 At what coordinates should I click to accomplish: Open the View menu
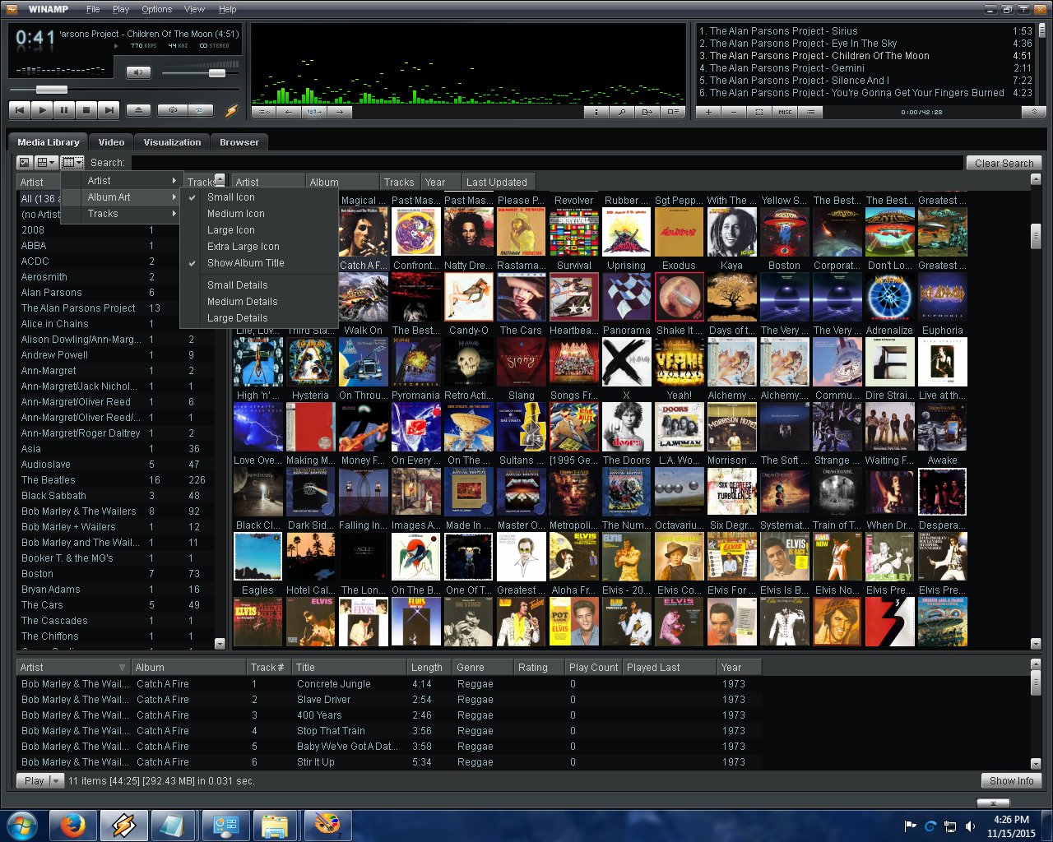(194, 9)
